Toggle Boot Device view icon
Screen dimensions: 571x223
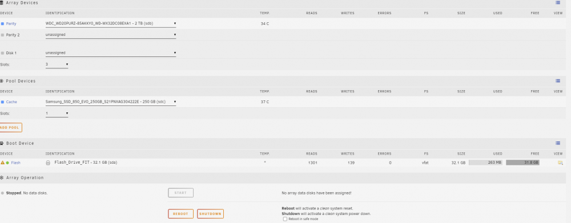(558, 143)
